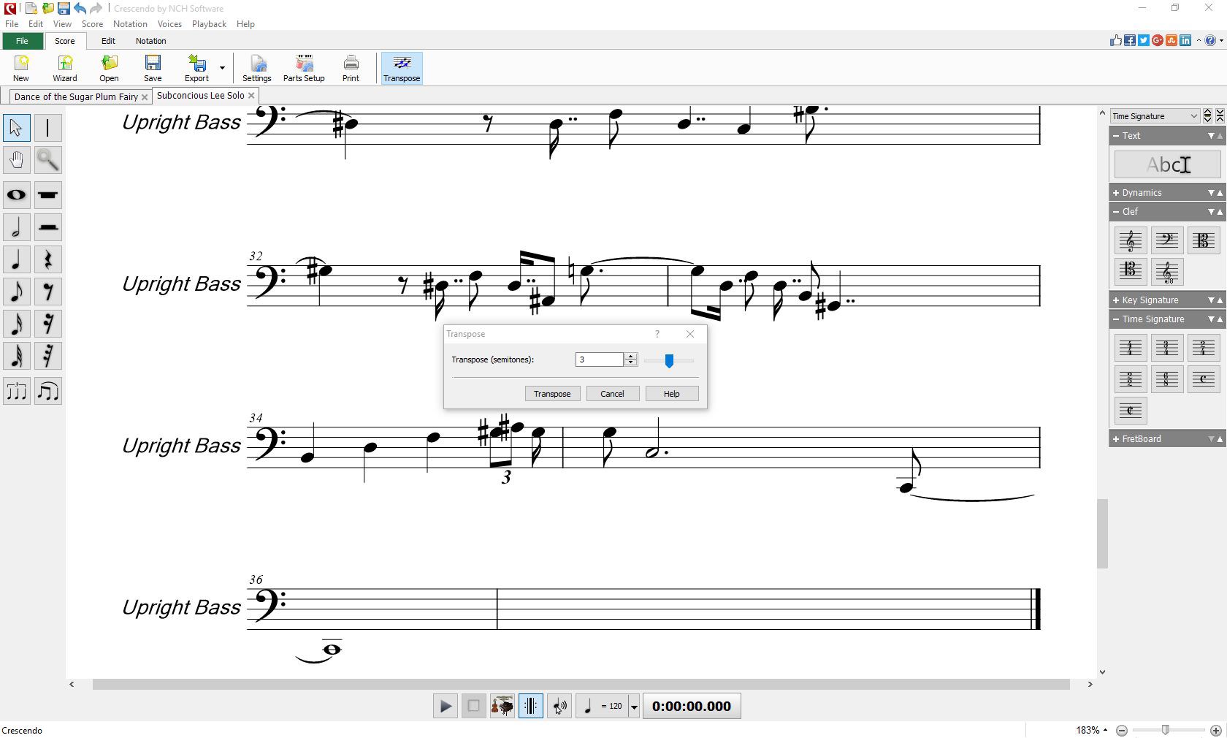Insert a 6/8 time signature

[1166, 378]
